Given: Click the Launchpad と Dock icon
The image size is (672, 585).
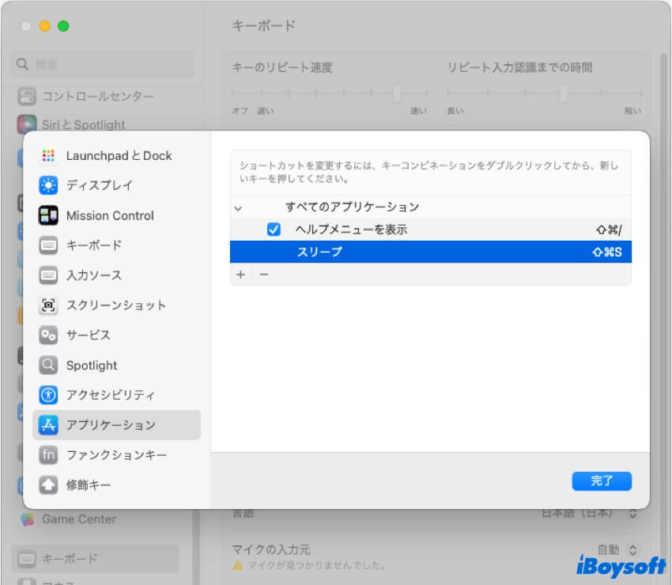Looking at the screenshot, I should click(48, 156).
